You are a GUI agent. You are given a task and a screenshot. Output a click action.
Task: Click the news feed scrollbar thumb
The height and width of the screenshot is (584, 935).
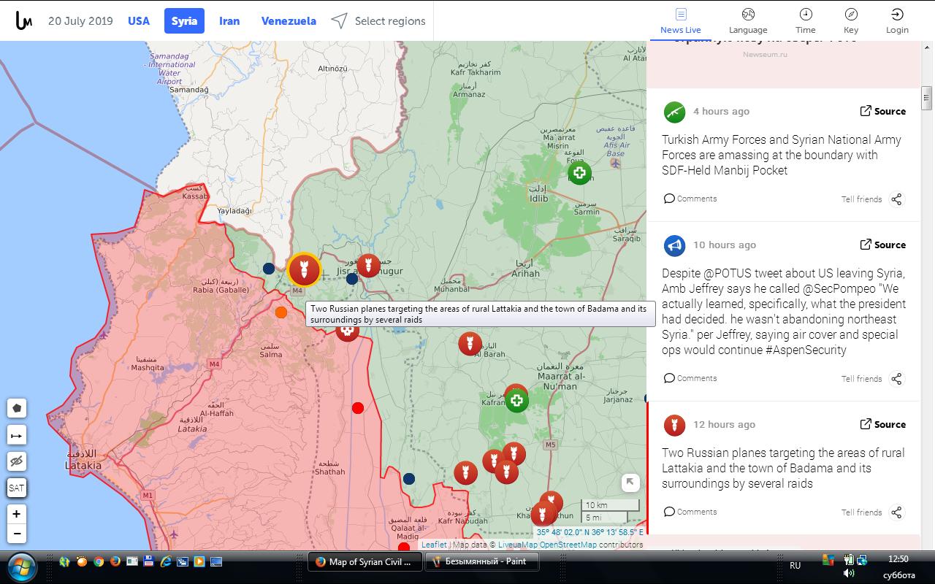point(927,98)
